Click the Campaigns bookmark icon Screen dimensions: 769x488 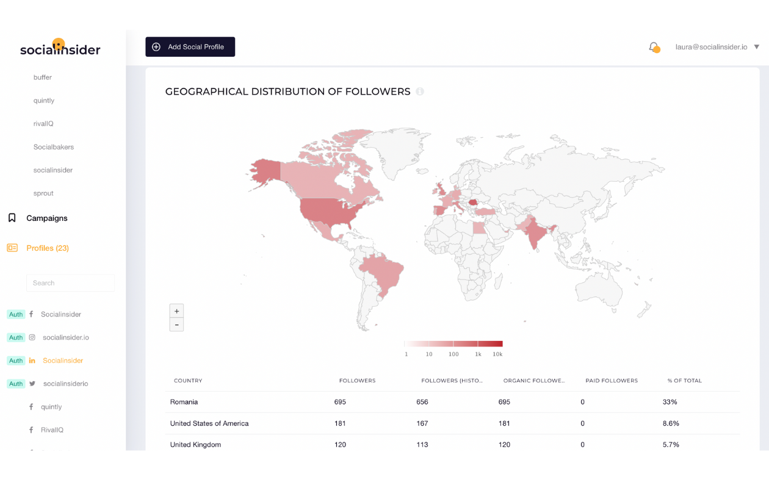click(12, 218)
